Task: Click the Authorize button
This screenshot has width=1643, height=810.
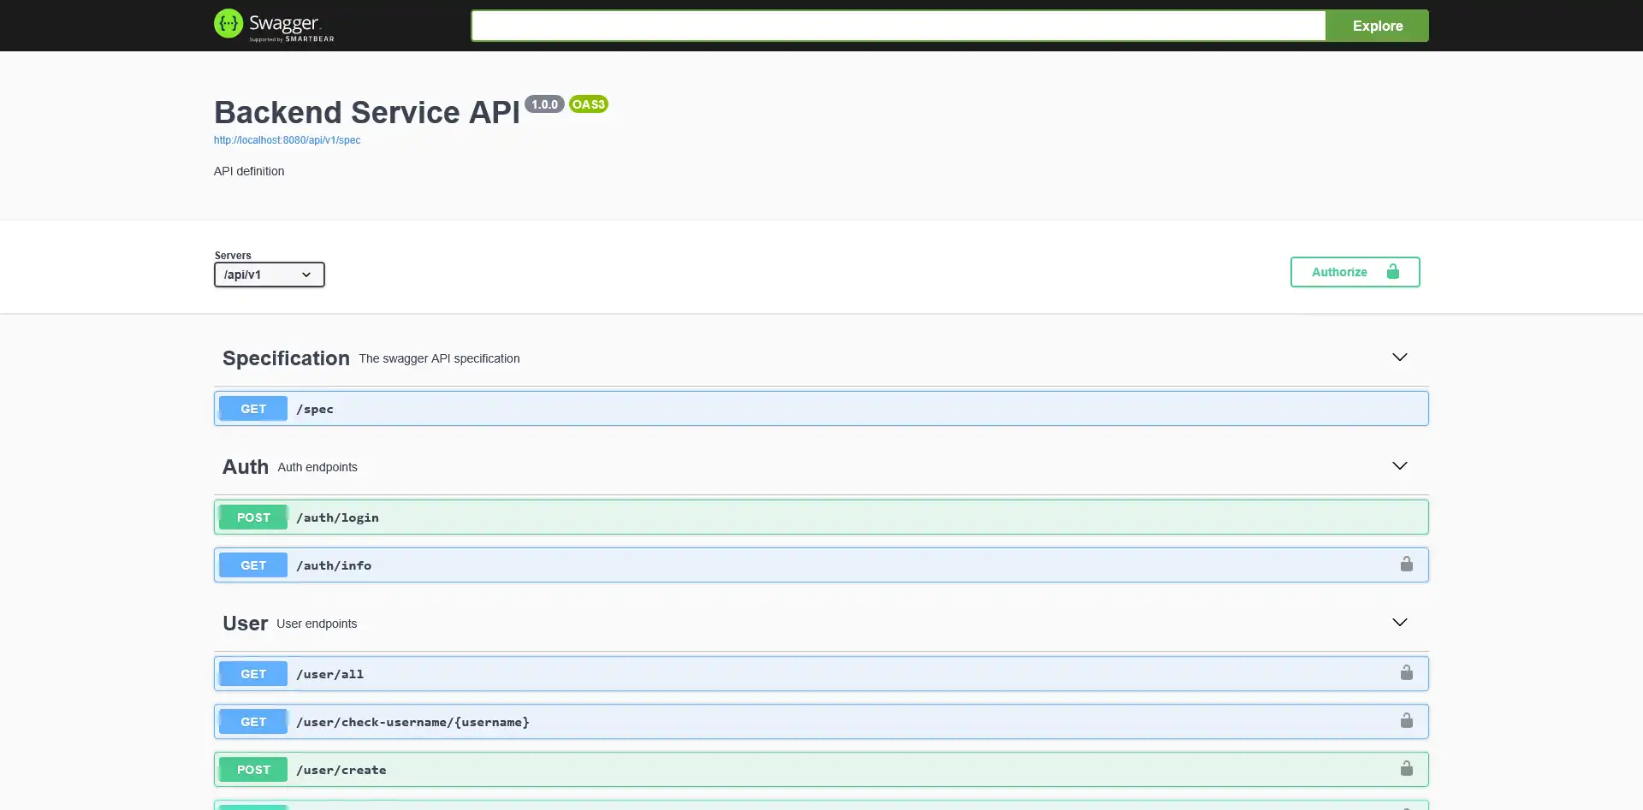Action: tap(1355, 272)
